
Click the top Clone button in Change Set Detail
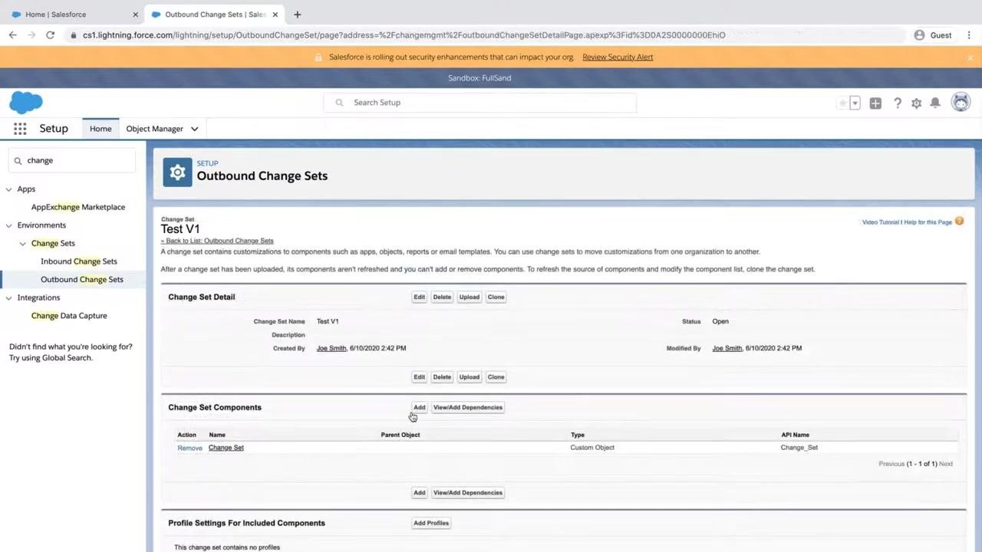point(496,297)
